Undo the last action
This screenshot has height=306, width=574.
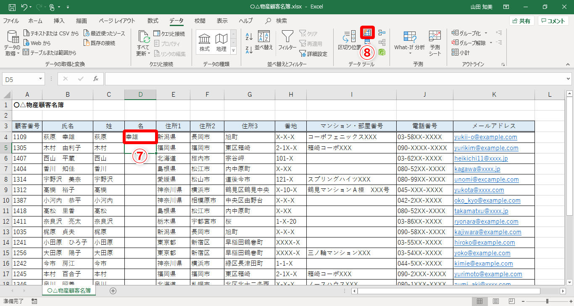24,7
